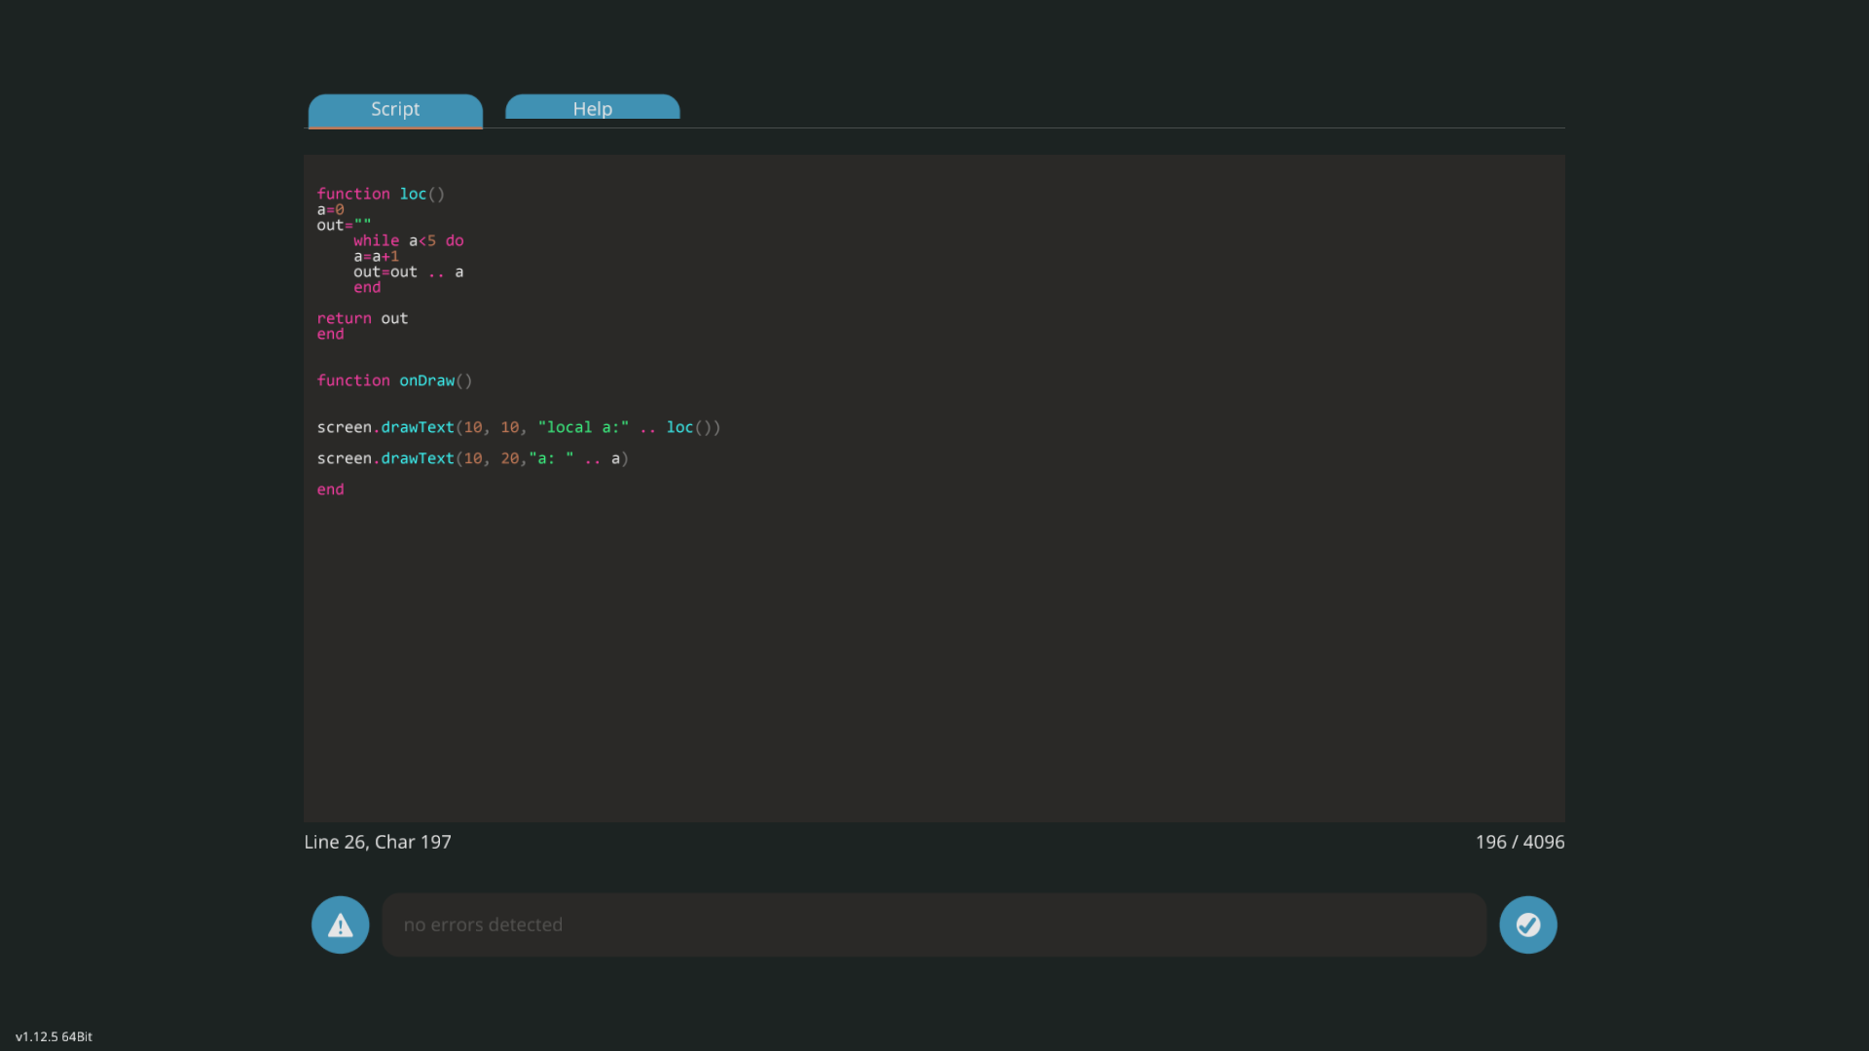Click the first screen.drawText line with loc()

519,427
